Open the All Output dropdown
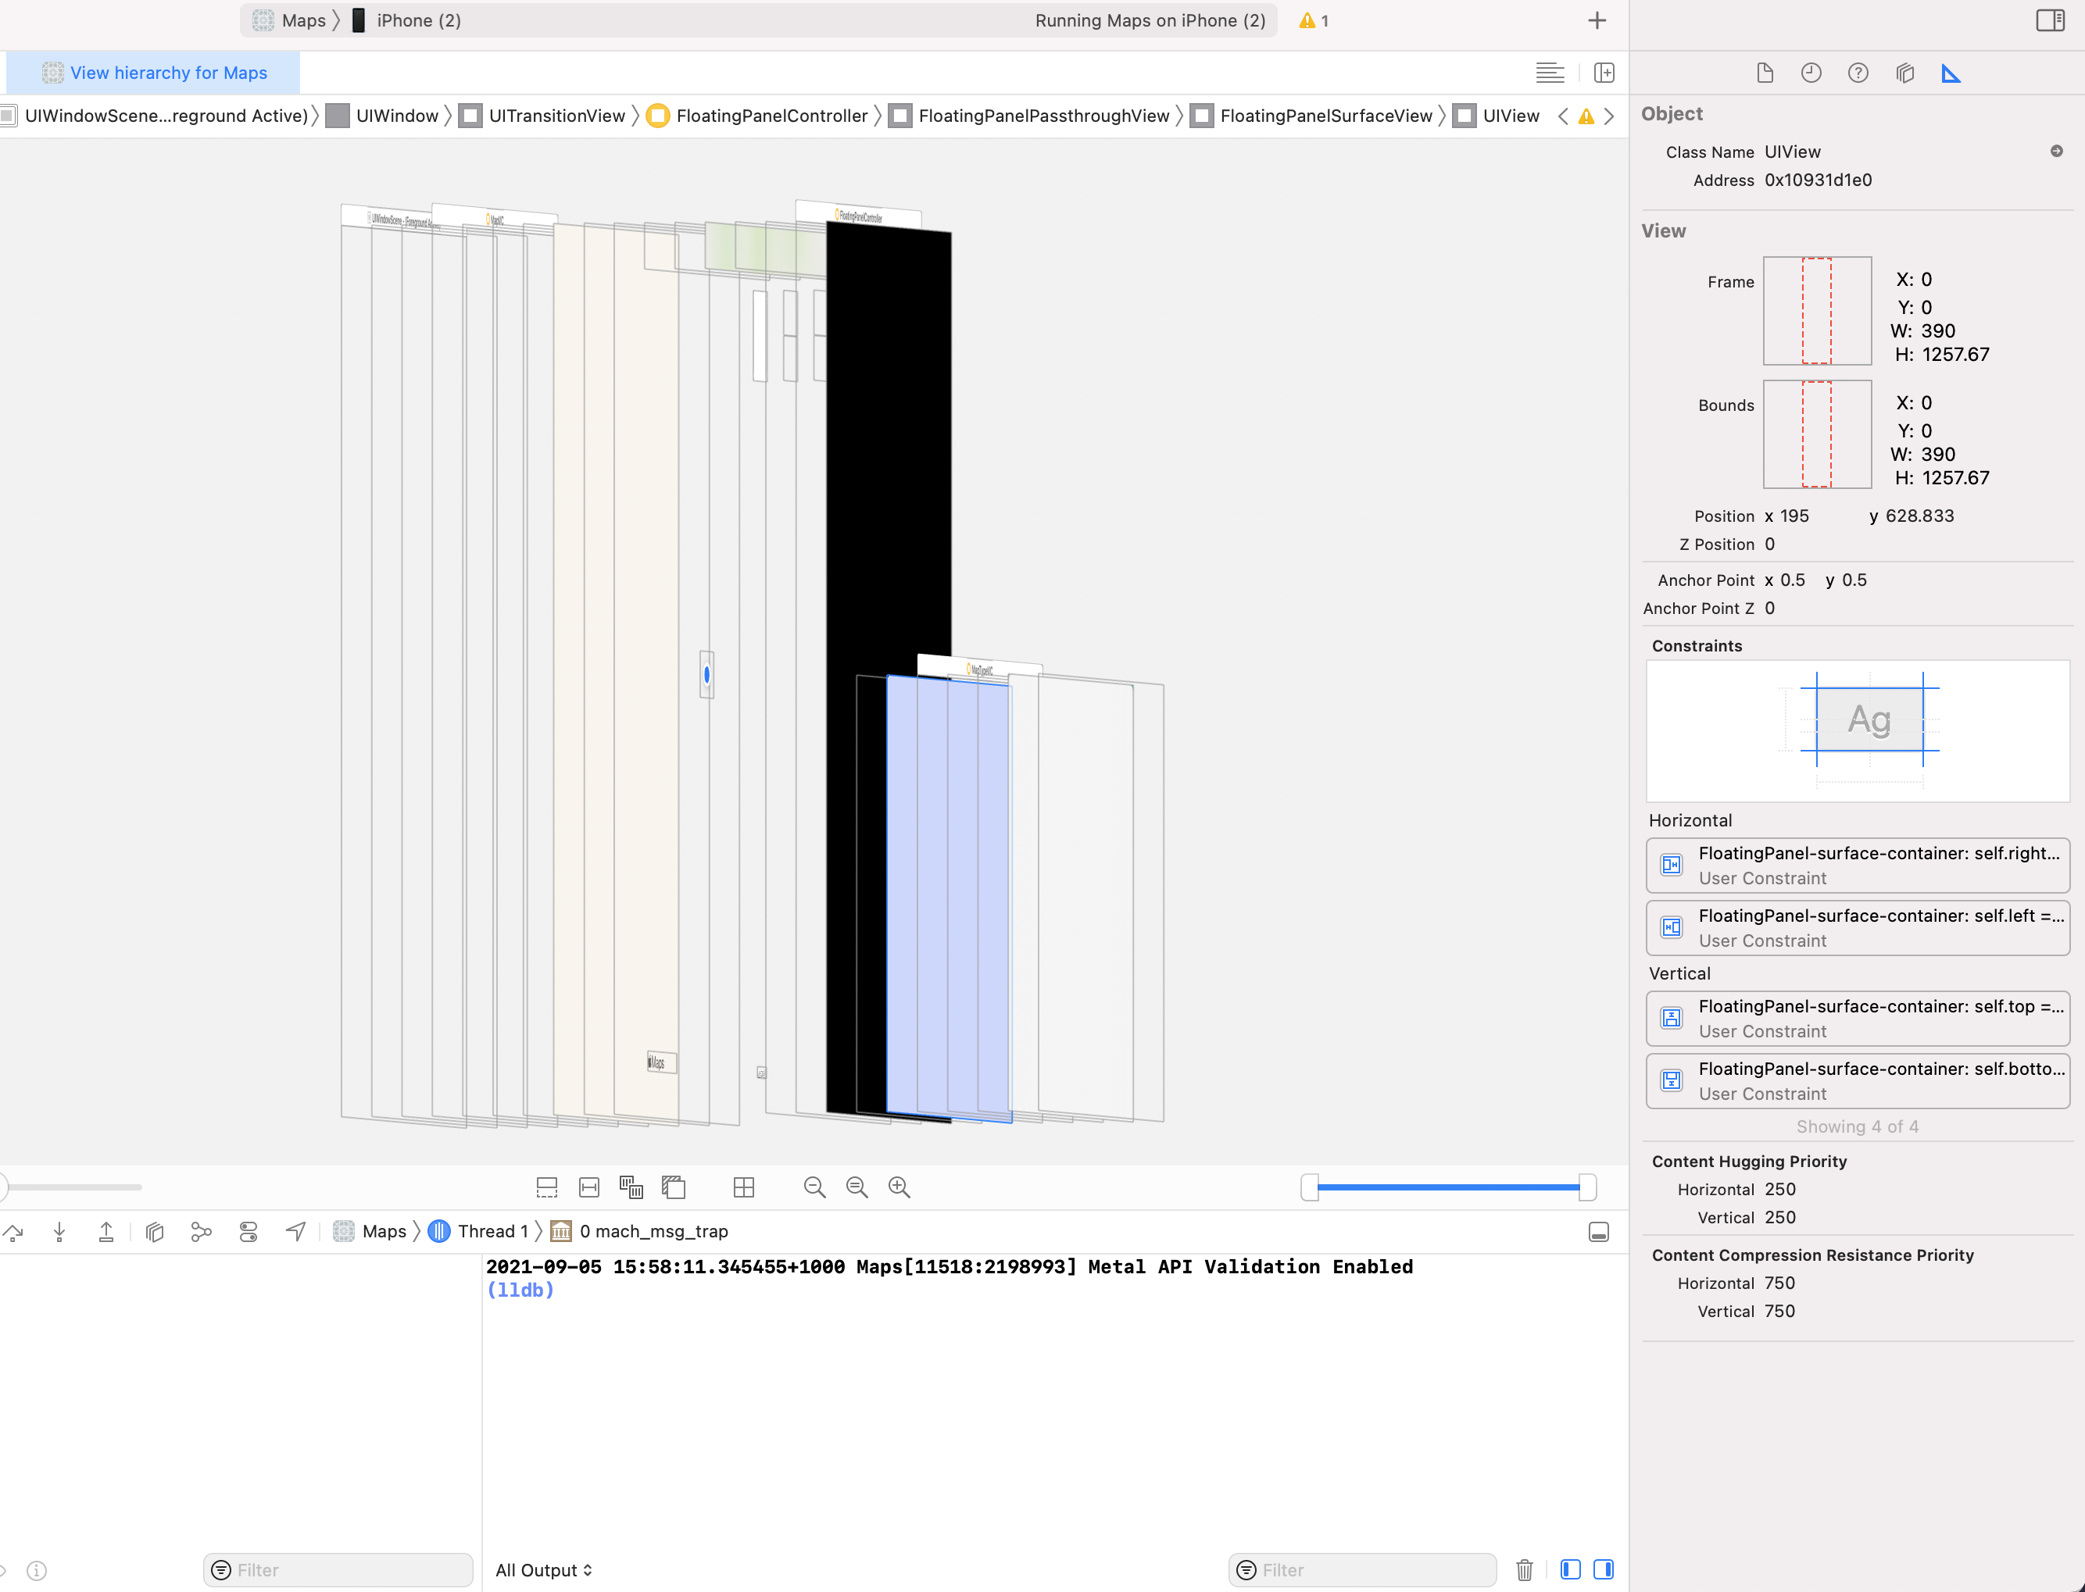This screenshot has height=1592, width=2085. click(x=544, y=1570)
